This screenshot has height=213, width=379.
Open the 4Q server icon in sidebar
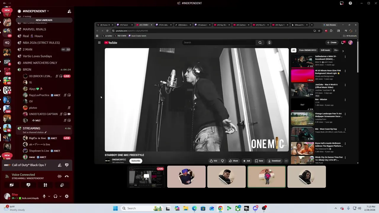tap(7, 43)
